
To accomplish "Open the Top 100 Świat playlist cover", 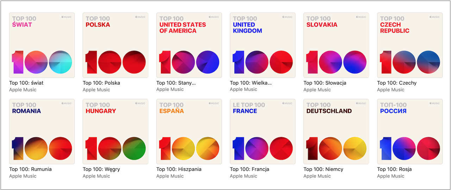I will tap(42, 45).
